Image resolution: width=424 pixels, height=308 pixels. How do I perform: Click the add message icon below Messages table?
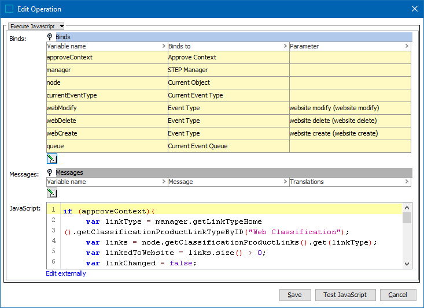click(52, 194)
